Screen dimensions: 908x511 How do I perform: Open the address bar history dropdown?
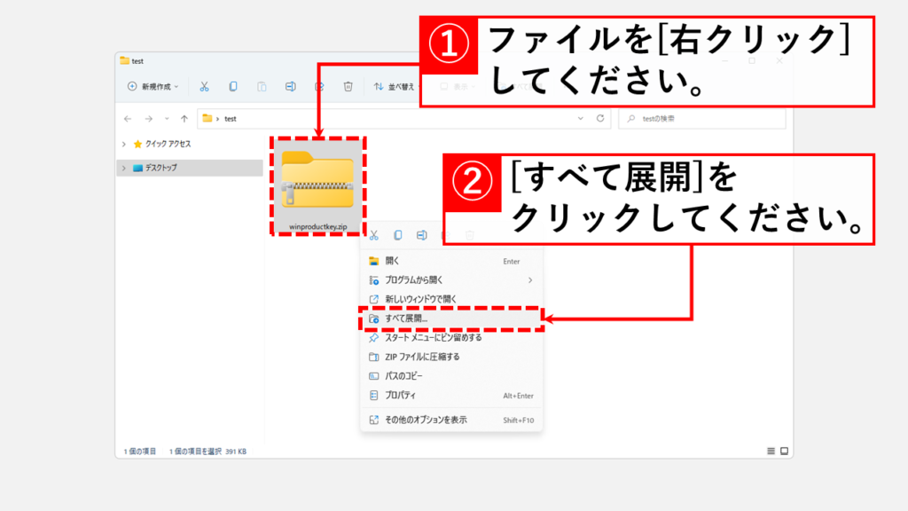pos(580,118)
